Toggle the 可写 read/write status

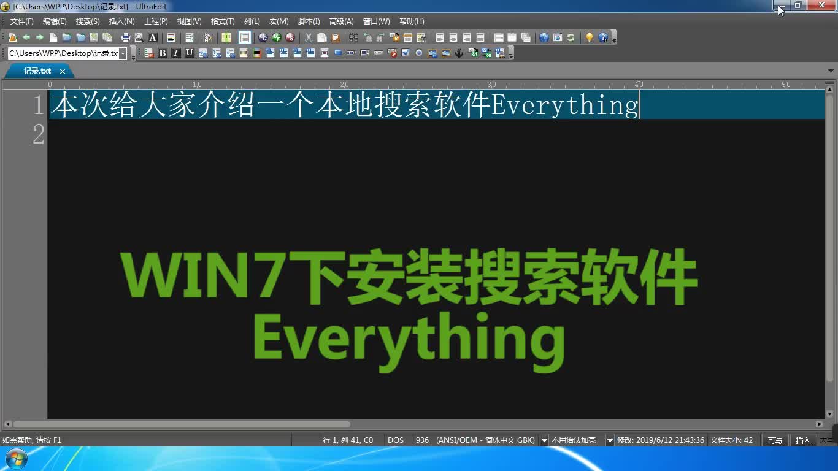[x=775, y=440]
